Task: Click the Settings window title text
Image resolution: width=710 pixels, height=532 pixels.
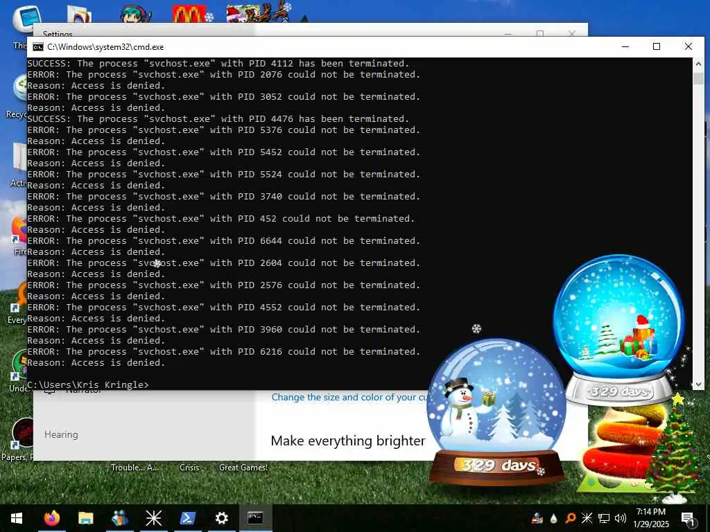Action: 58,34
